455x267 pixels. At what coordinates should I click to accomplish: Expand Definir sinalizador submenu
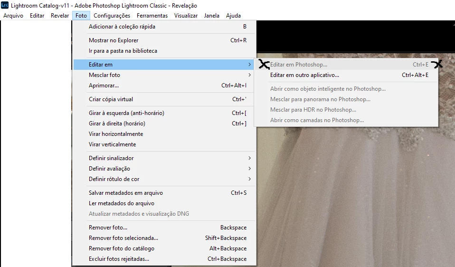click(x=164, y=158)
